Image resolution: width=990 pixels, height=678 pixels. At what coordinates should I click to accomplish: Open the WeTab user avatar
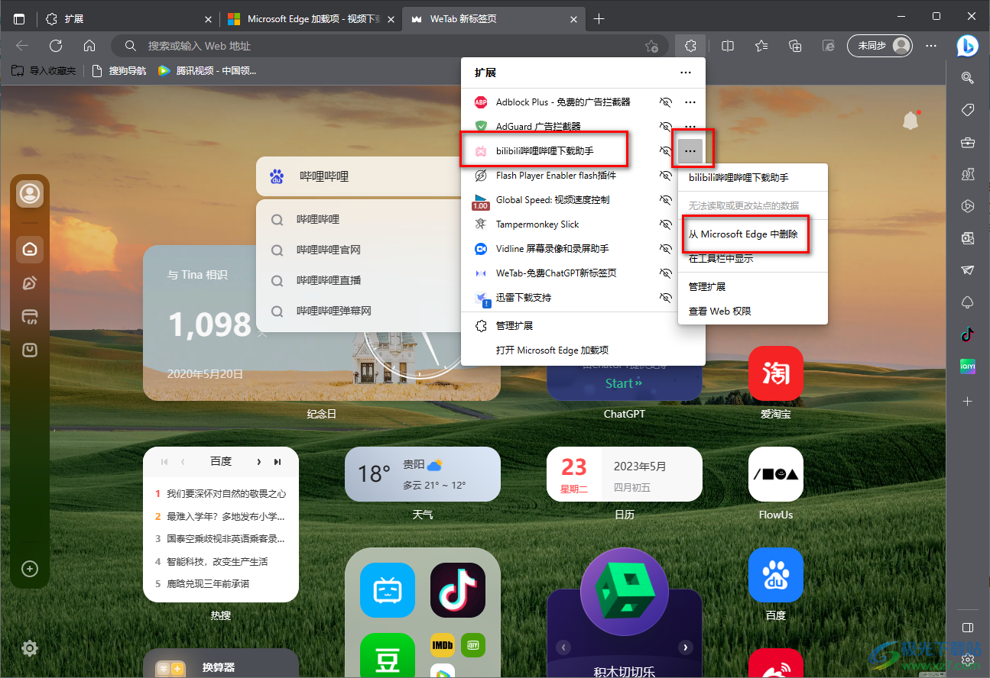click(30, 193)
